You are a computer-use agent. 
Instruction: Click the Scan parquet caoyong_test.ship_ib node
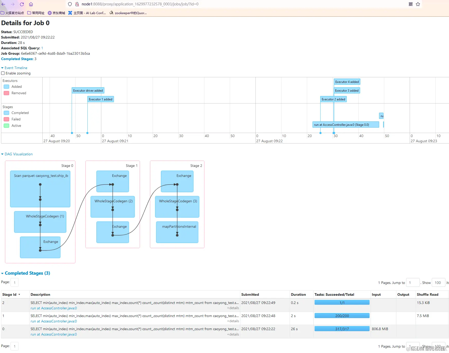(40, 189)
